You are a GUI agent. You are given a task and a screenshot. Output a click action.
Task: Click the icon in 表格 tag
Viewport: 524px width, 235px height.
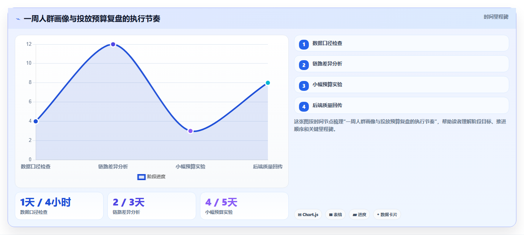click(x=331, y=215)
